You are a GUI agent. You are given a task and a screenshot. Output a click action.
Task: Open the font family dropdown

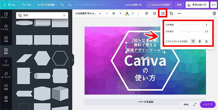pos(88,13)
